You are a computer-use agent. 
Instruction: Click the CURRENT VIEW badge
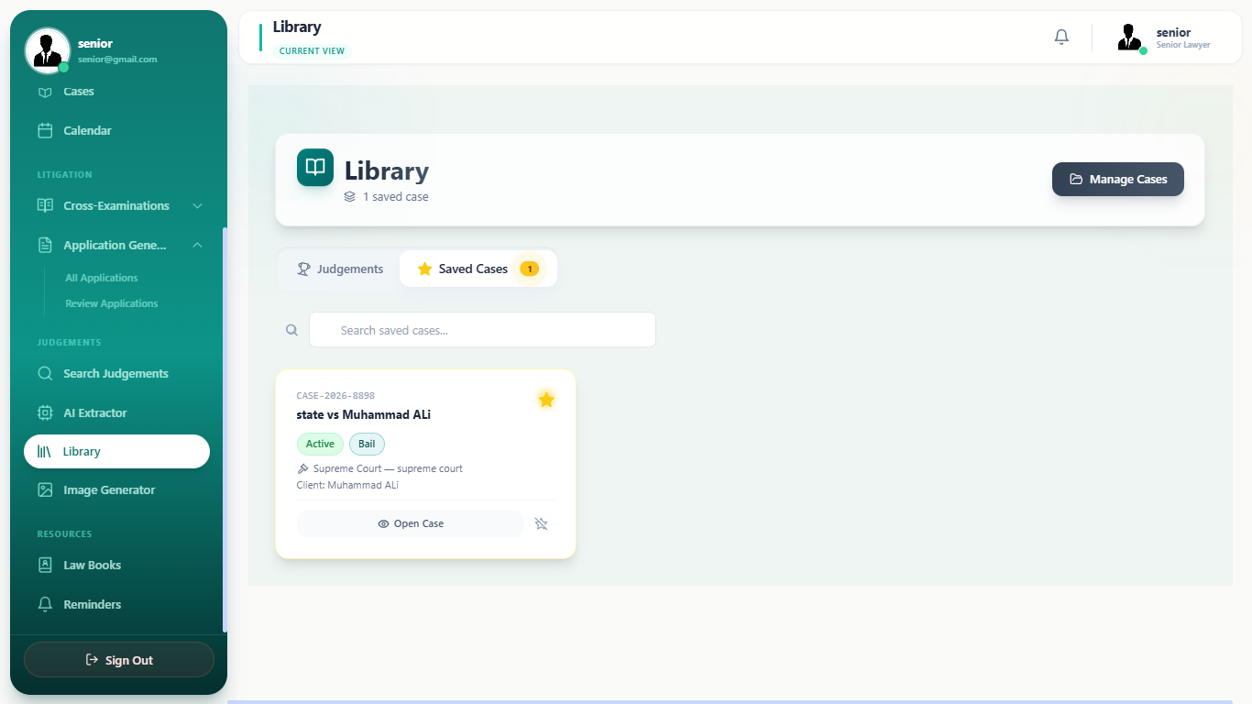(x=312, y=51)
